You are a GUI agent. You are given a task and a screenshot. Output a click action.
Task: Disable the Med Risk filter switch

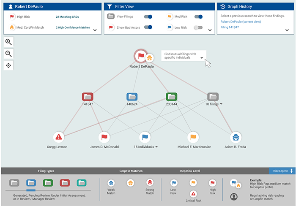coord(198,17)
